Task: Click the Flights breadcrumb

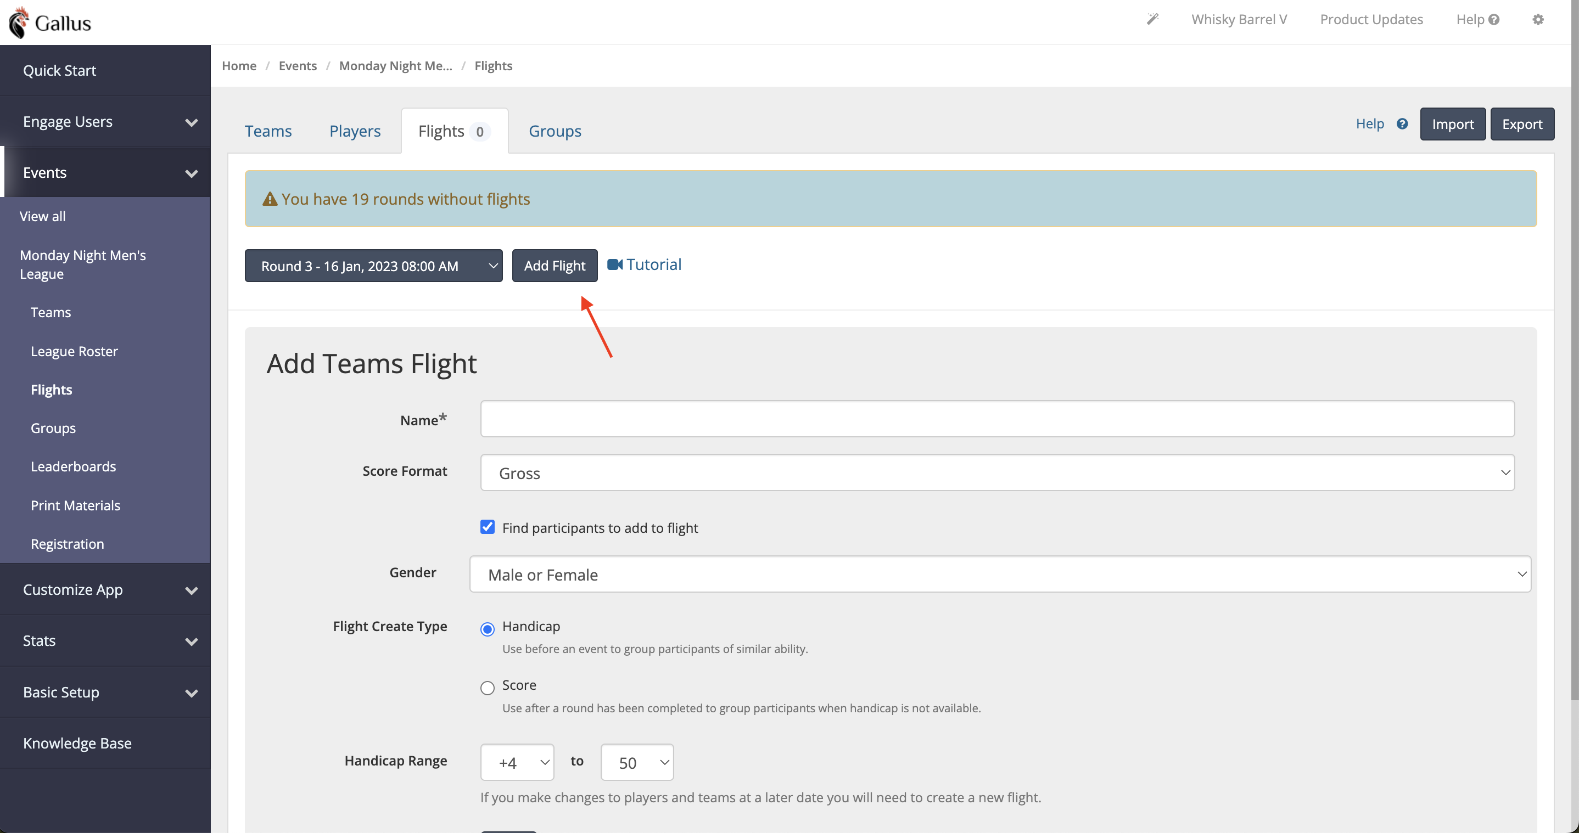Action: click(x=494, y=65)
